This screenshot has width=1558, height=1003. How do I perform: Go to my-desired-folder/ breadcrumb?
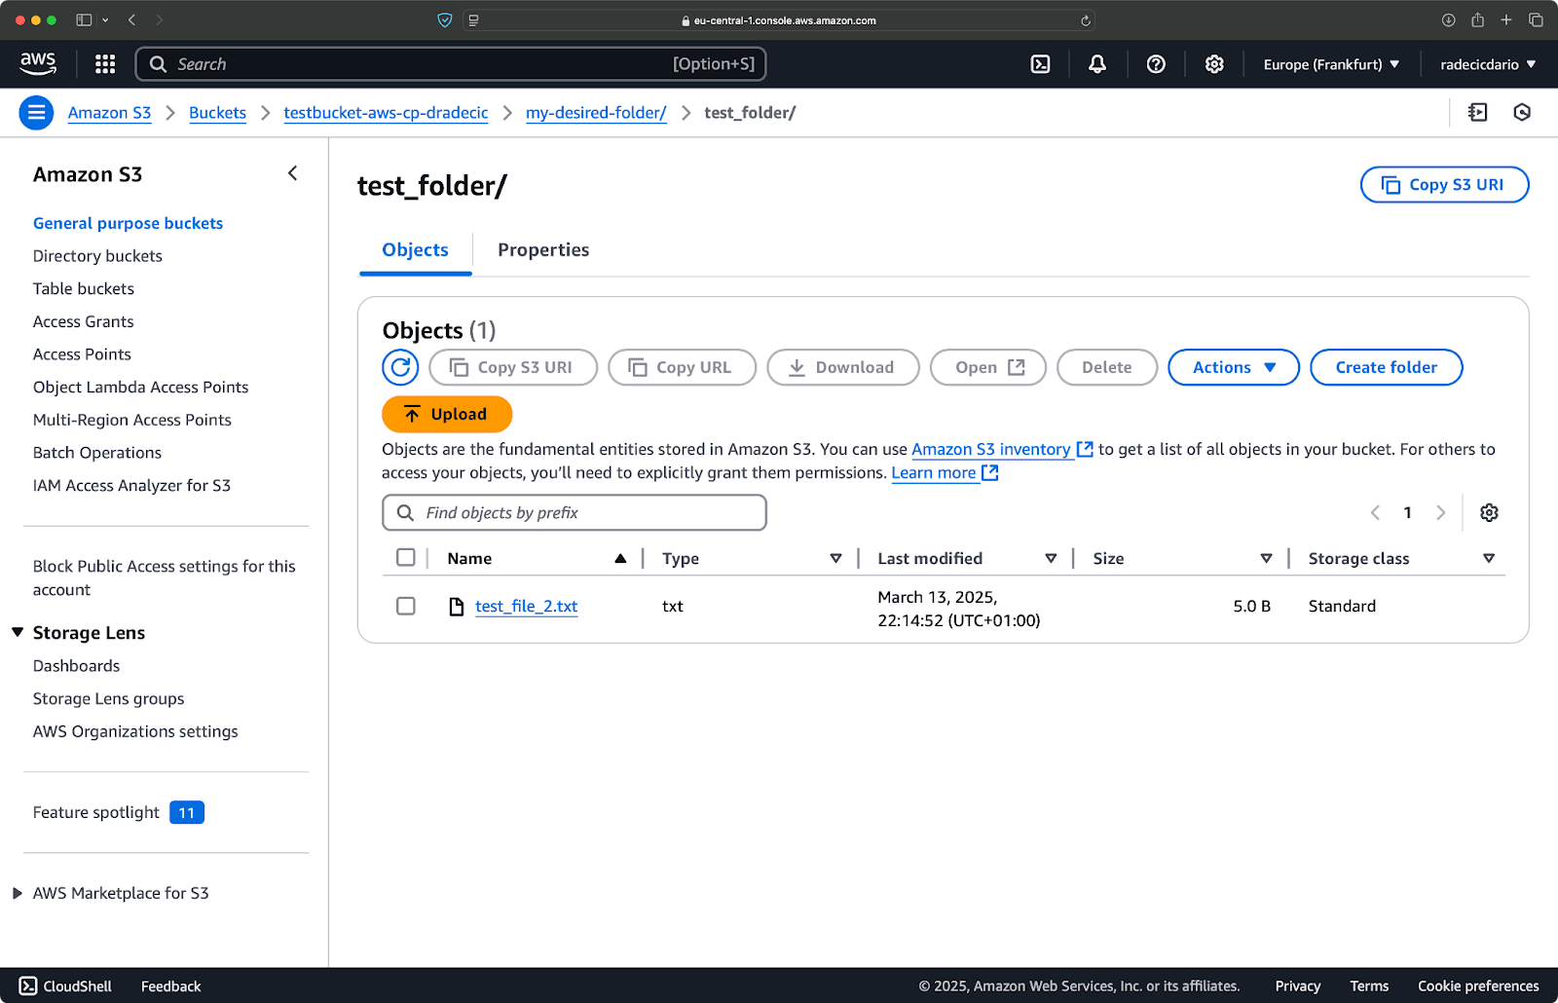[596, 113]
